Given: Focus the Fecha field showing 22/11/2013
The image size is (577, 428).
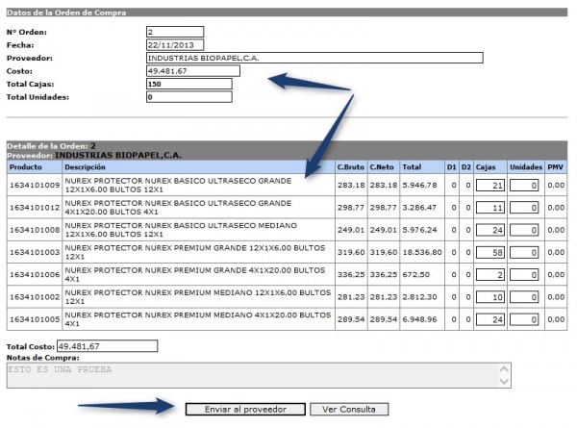Looking at the screenshot, I should 175,45.
